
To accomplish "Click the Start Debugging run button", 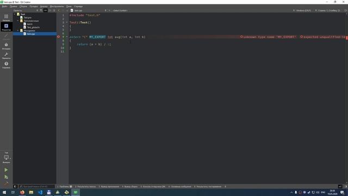I will click(6, 177).
